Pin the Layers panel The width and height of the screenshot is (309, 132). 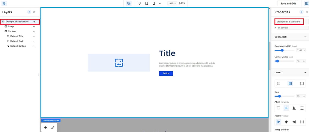tap(29, 12)
